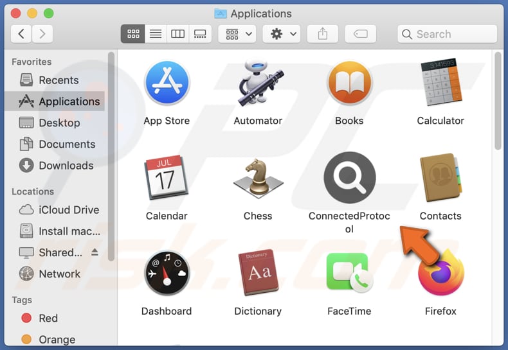508x350 pixels.
Task: Open the Firefox browser icon
Action: 441,273
